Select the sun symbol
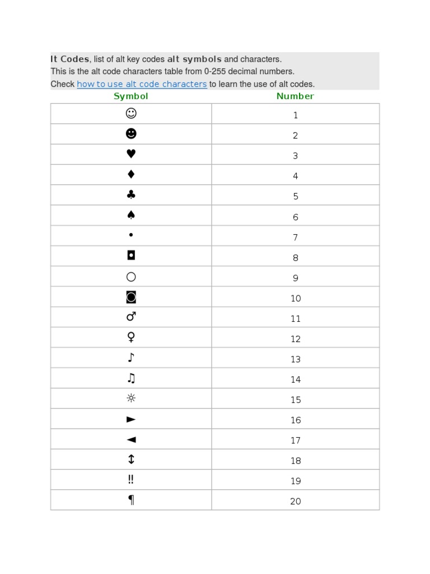 (131, 399)
